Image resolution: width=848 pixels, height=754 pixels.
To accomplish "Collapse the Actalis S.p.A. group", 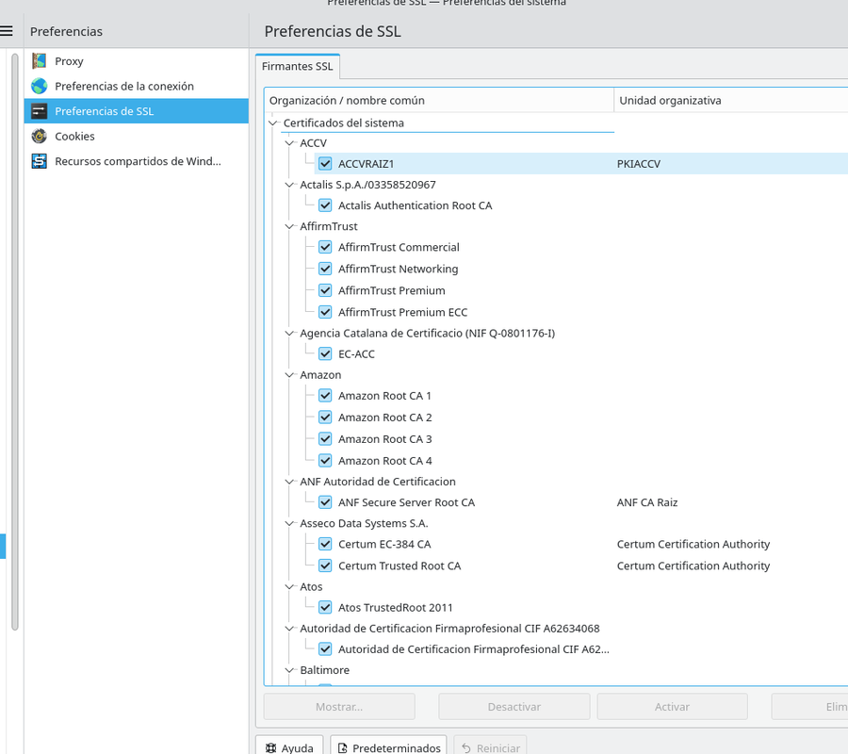I will (x=290, y=185).
